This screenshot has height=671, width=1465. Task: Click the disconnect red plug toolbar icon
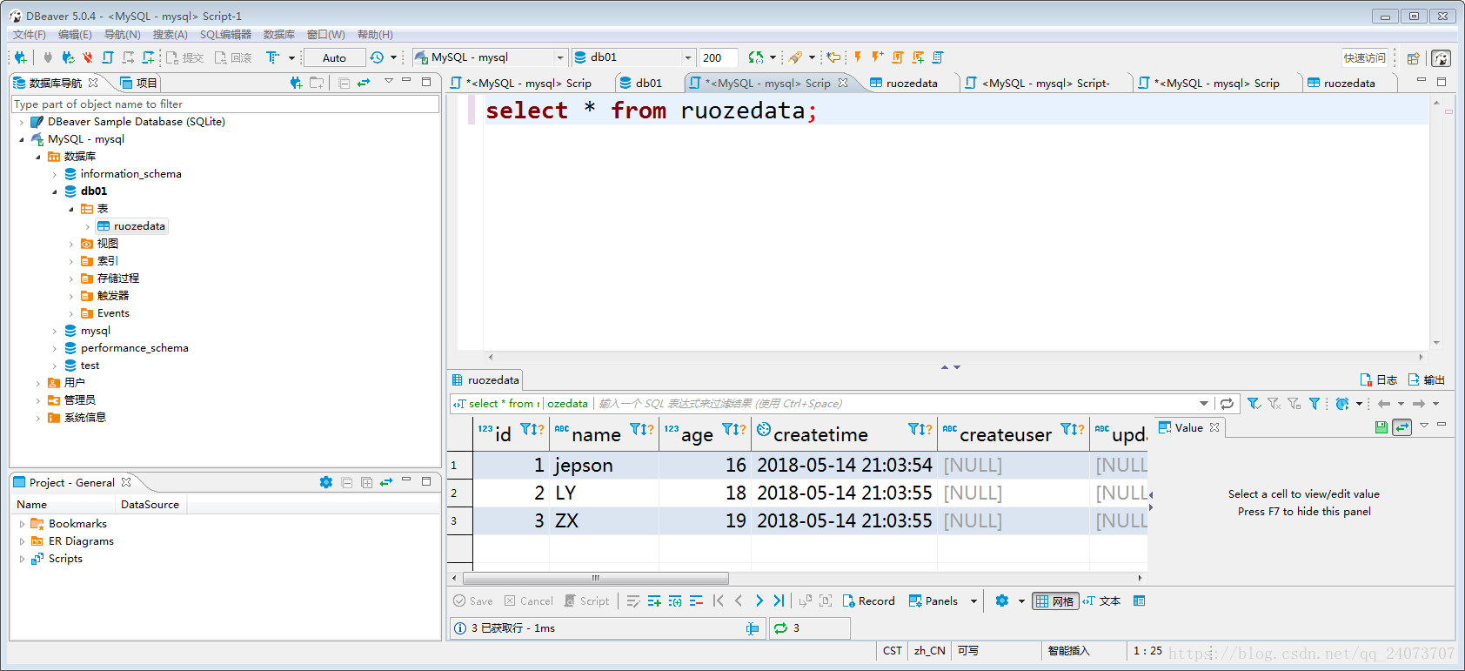point(88,57)
